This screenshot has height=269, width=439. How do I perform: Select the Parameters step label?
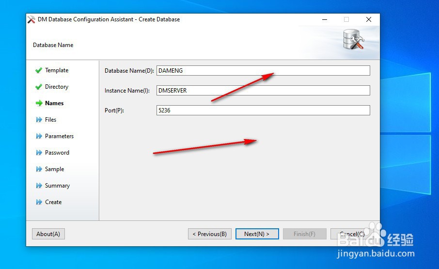[59, 136]
